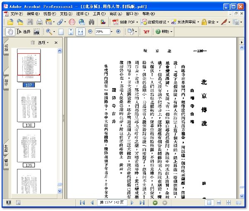Select the Zoom In magnifier tool
This screenshot has height=211, width=249.
click(49, 32)
